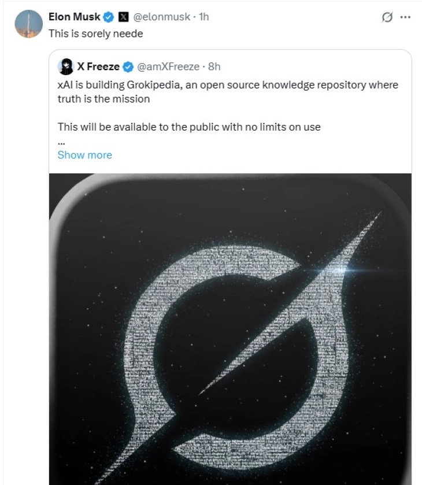Click the line 'This will be available to the public'
Viewport: 422px width, 485px height.
[x=188, y=127]
